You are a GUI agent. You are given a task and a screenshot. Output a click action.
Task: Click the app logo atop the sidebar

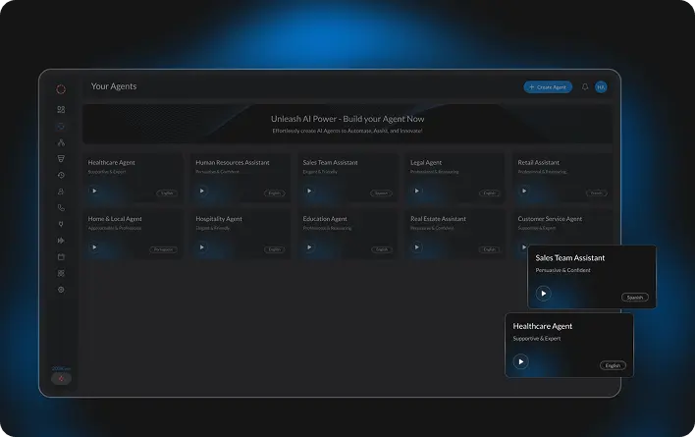point(61,88)
